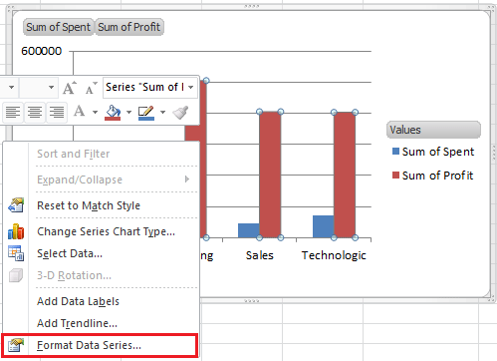Click the Values legend field button

(433, 130)
